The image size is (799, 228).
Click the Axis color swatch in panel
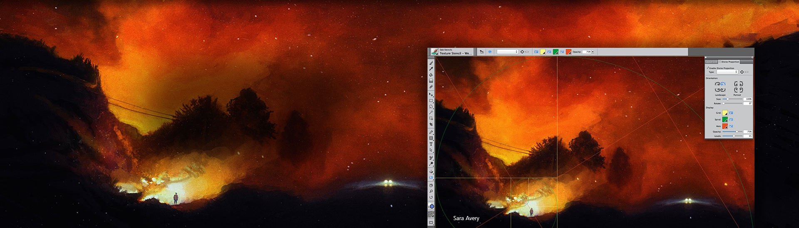(725, 126)
